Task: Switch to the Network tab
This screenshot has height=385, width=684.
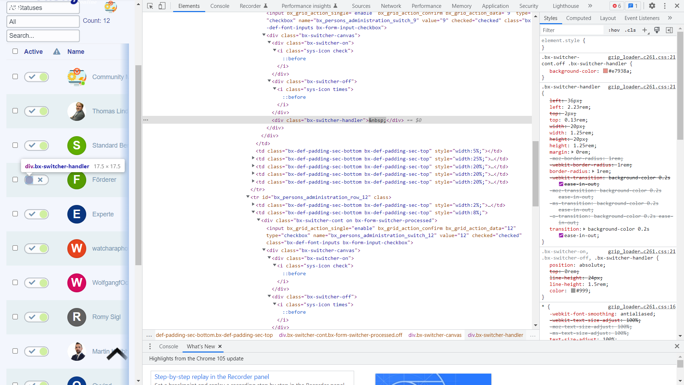Action: coord(391,6)
